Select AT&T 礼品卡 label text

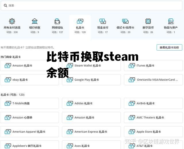145,146
